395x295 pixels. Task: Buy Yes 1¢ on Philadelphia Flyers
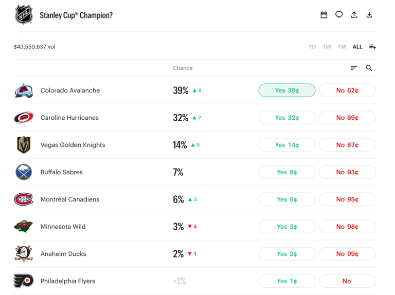(287, 281)
